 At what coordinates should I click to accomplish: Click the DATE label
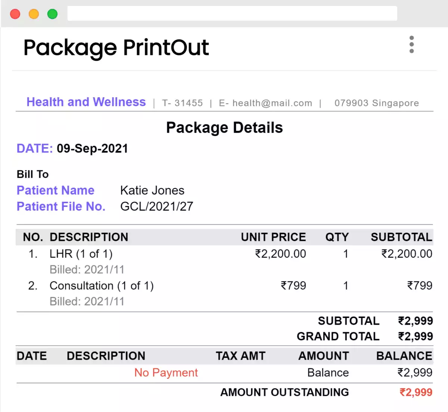[35, 148]
